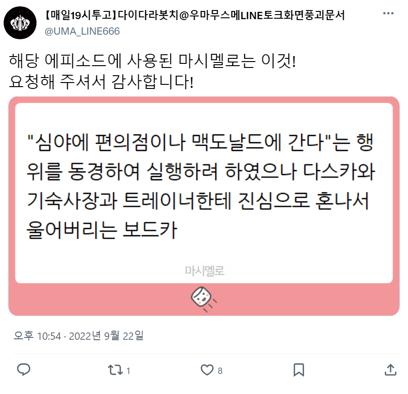Like the tweet with the heart icon
The height and width of the screenshot is (394, 408).
point(207,370)
